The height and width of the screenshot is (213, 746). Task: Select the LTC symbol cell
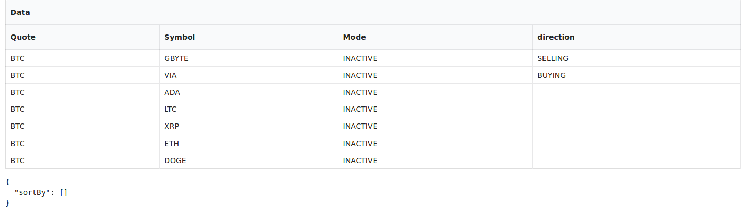249,109
